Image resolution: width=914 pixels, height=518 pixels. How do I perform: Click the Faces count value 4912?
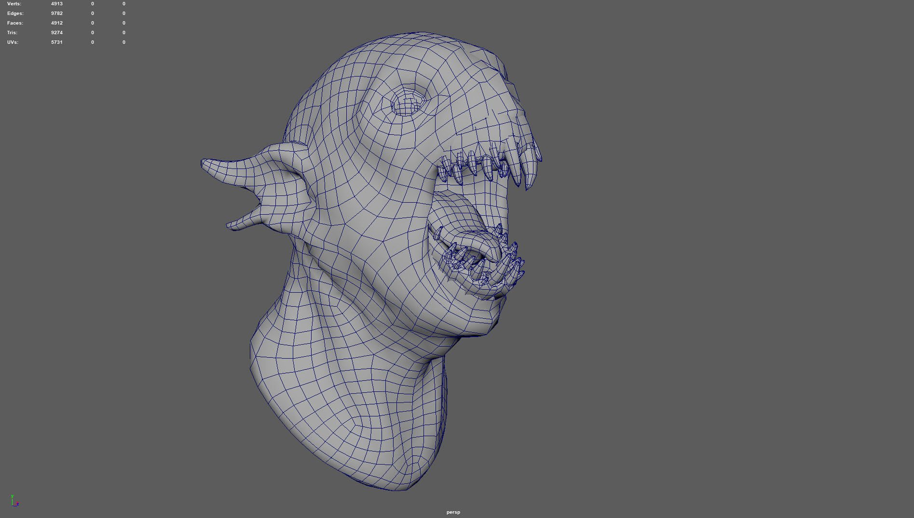point(57,23)
